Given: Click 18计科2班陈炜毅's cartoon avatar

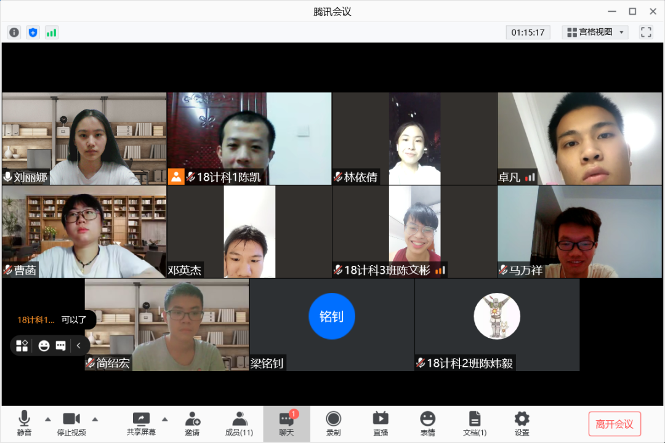Looking at the screenshot, I should click(497, 316).
